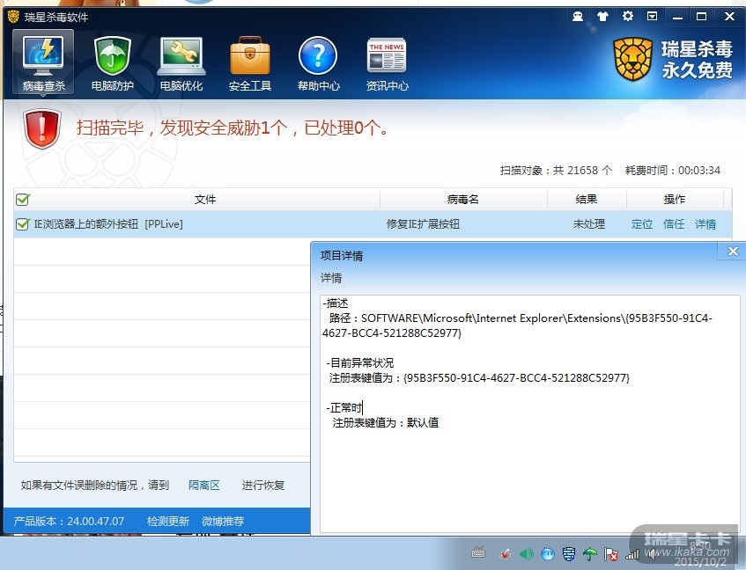The image size is (746, 570).
Task: Click the 详情 details link in row
Action: coord(705,223)
